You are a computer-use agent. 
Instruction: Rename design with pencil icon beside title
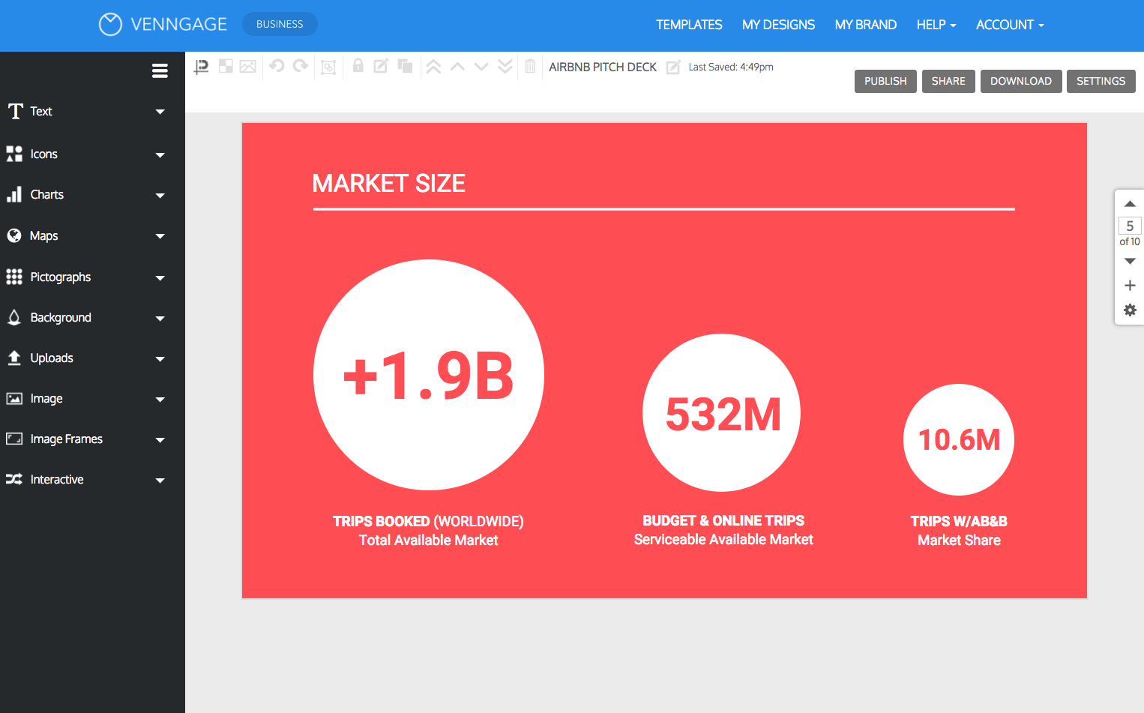[673, 67]
